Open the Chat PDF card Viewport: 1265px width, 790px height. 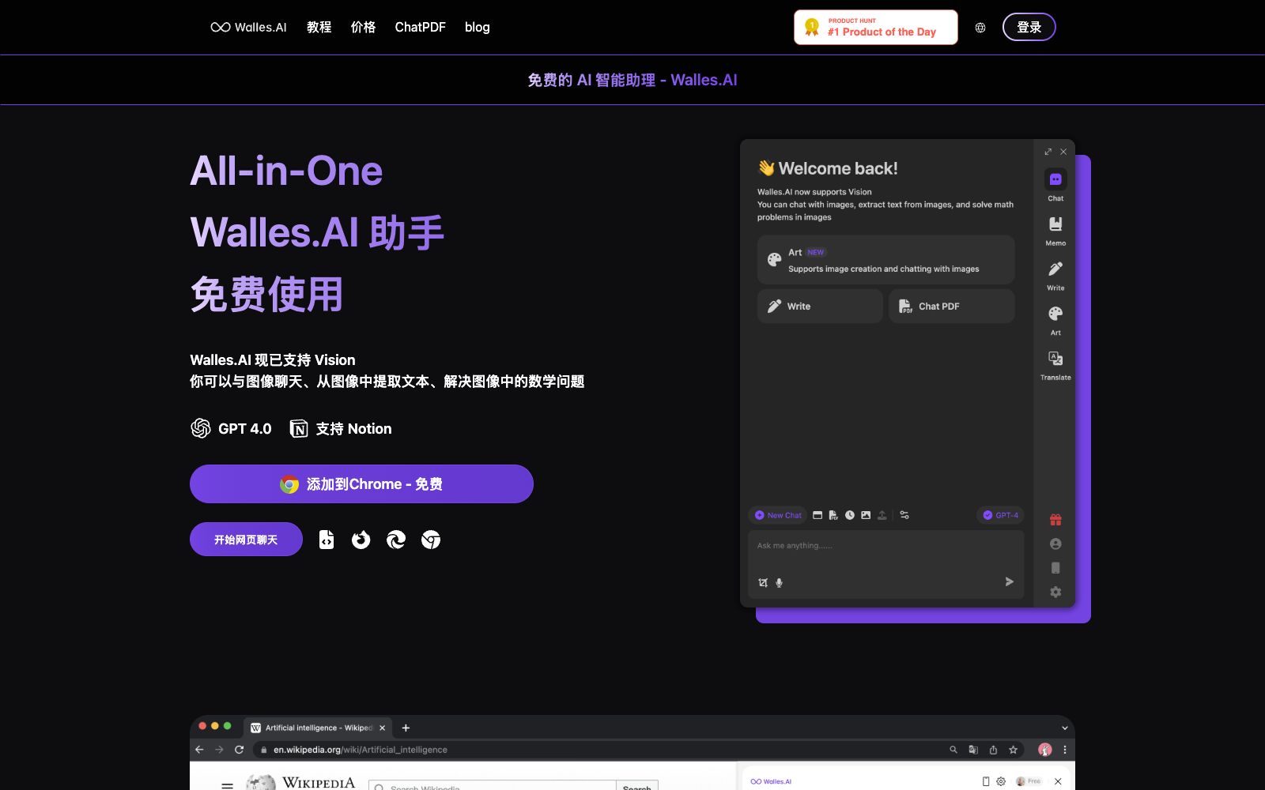951,306
